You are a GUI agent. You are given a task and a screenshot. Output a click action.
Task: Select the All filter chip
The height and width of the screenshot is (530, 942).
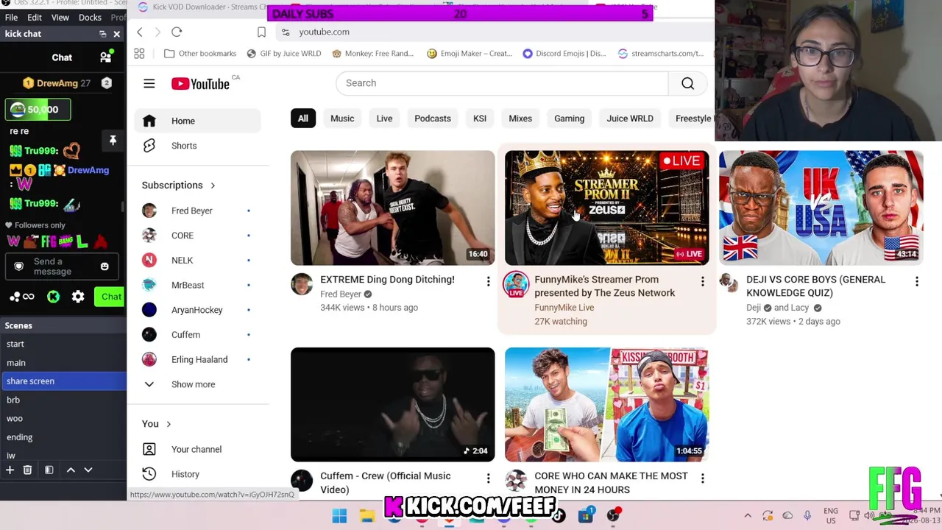(302, 119)
